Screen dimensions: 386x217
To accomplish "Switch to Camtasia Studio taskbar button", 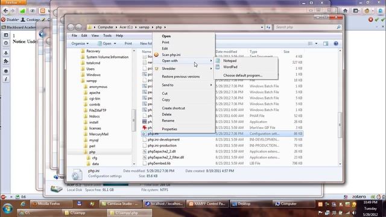I will [121, 204].
